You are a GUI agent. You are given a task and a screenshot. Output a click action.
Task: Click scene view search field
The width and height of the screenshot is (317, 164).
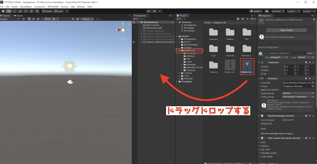coord(113,19)
